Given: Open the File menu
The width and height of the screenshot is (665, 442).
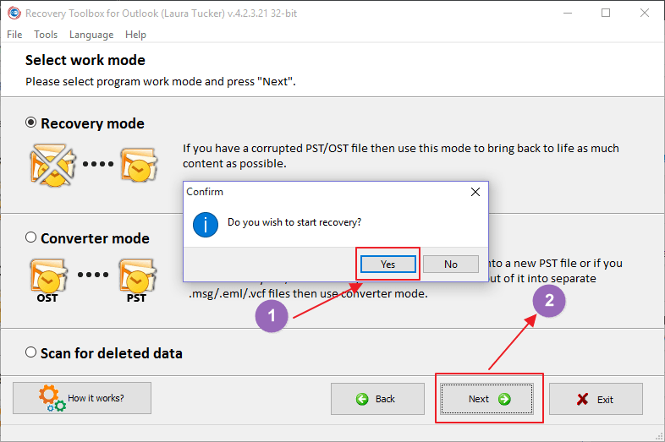Looking at the screenshot, I should pyautogui.click(x=14, y=35).
